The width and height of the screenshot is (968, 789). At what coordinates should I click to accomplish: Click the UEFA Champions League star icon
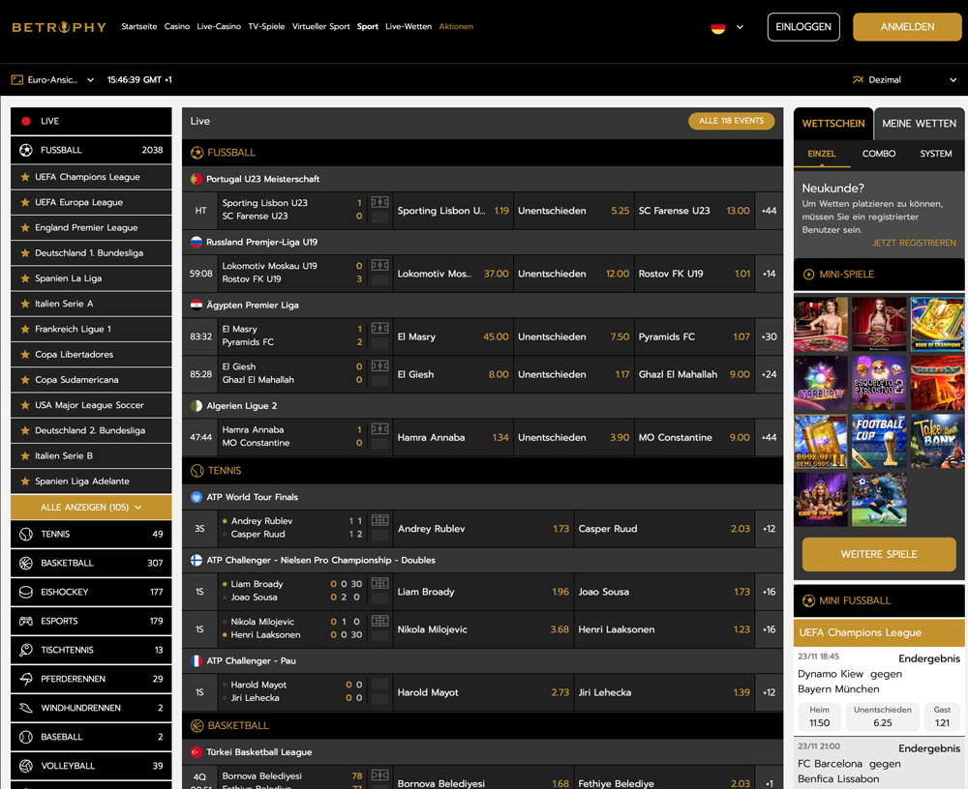pyautogui.click(x=25, y=177)
